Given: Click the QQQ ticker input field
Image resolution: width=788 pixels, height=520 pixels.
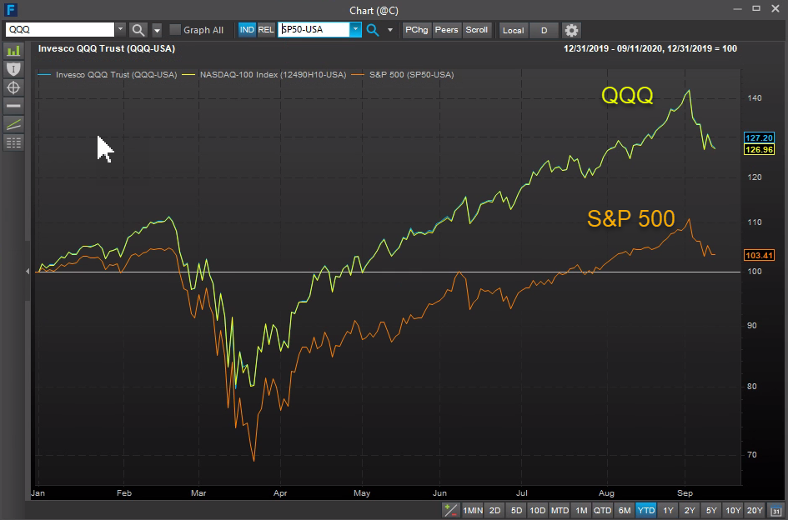Looking at the screenshot, I should (60, 30).
